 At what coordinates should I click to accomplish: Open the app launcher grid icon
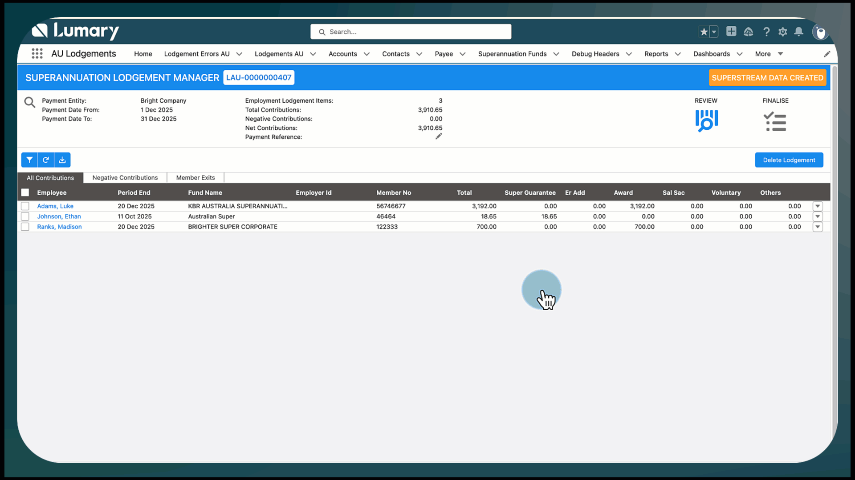point(37,54)
